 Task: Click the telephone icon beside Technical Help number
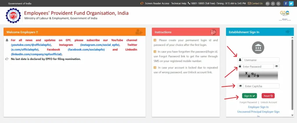click(189, 3)
